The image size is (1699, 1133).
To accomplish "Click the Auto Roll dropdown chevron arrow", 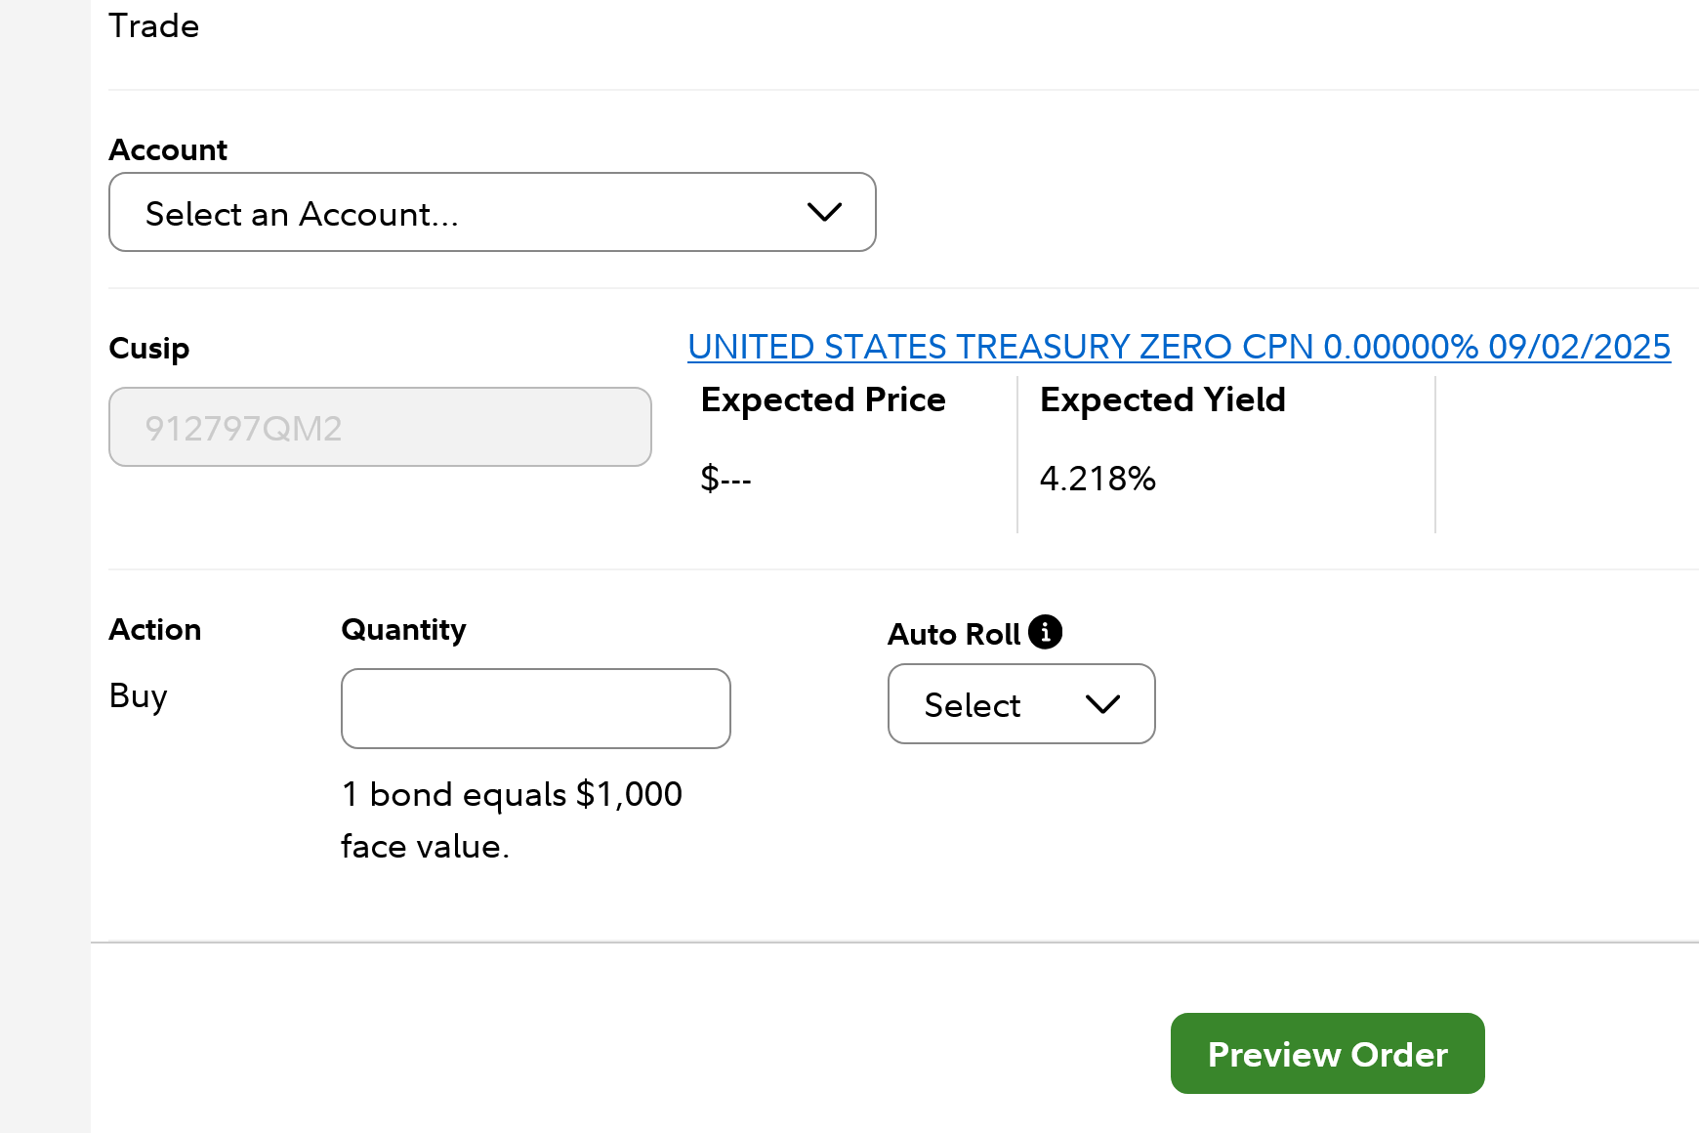I will pyautogui.click(x=1102, y=704).
